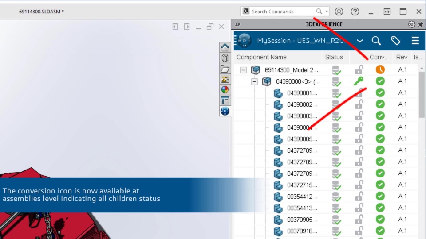Click the Search Commands magnifier icon
Screen dimensions: 426x239
[x=319, y=11]
